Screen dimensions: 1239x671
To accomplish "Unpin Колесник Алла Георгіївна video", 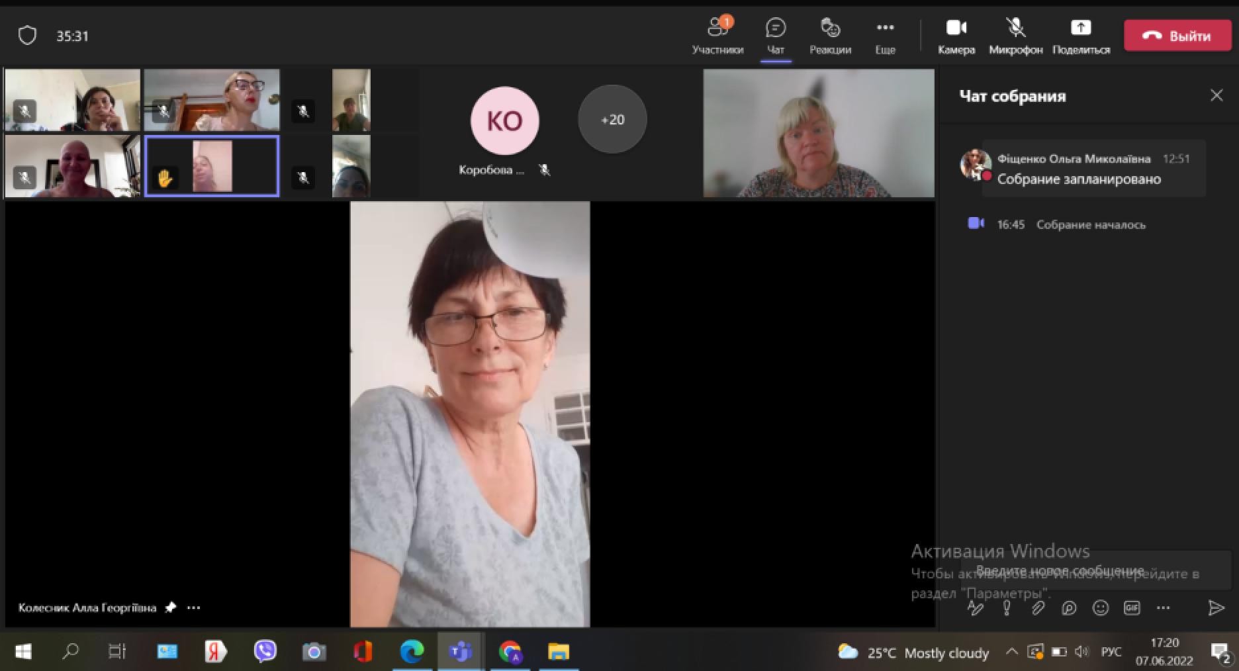I will [x=171, y=607].
